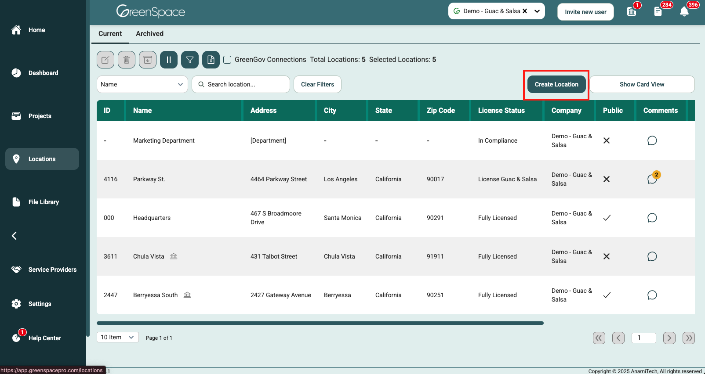Screen dimensions: 705x374
Task: Go to the first page with double-left arrow
Action: pos(599,338)
